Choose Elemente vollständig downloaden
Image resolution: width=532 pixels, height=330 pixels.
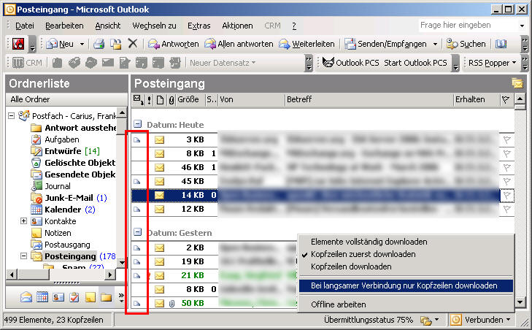[369, 242]
